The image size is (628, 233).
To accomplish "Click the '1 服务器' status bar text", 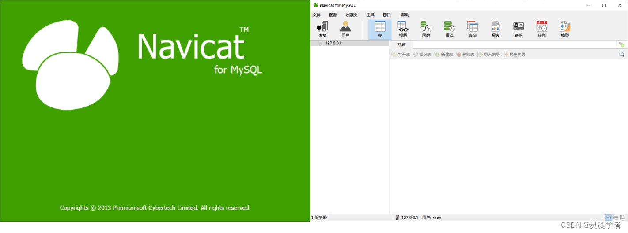I will [x=319, y=218].
